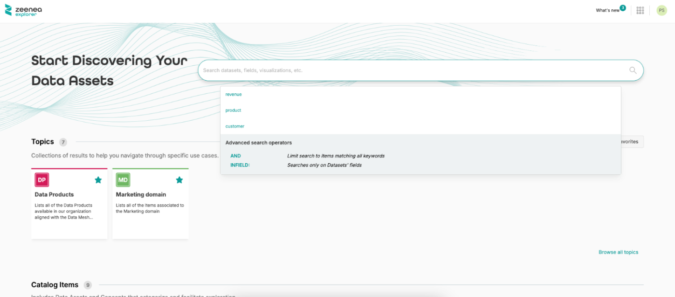675x297 pixels.
Task: Click the MD Marketing domain icon
Action: 123,180
